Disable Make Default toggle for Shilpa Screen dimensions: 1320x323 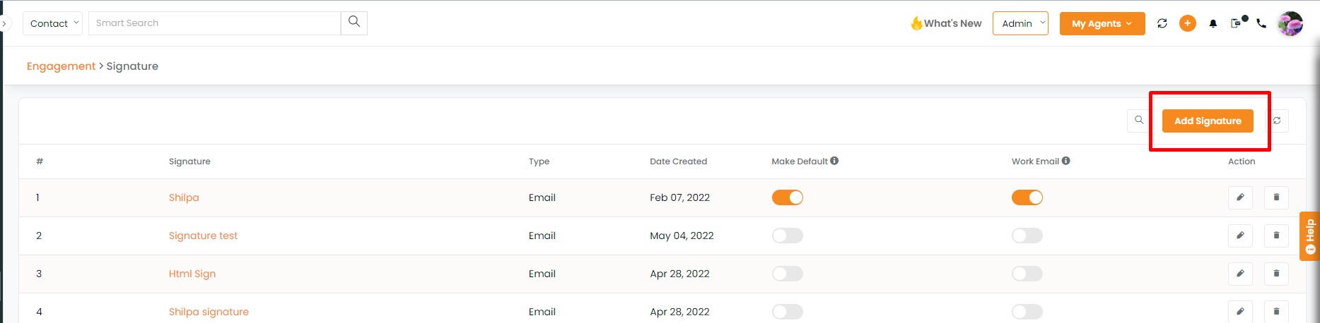click(787, 197)
